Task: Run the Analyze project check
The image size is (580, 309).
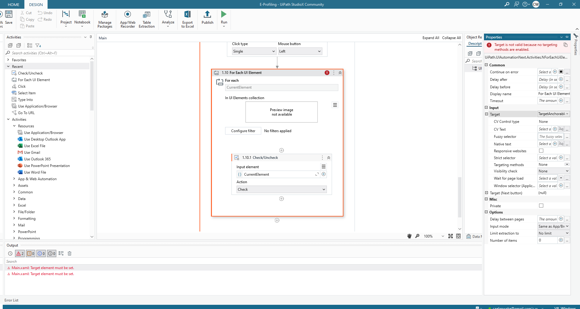Action: pos(168,19)
